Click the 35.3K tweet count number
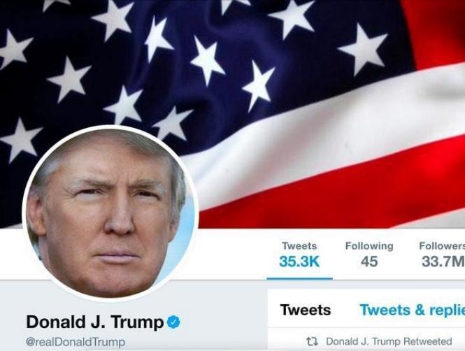The width and height of the screenshot is (465, 351). (x=299, y=262)
